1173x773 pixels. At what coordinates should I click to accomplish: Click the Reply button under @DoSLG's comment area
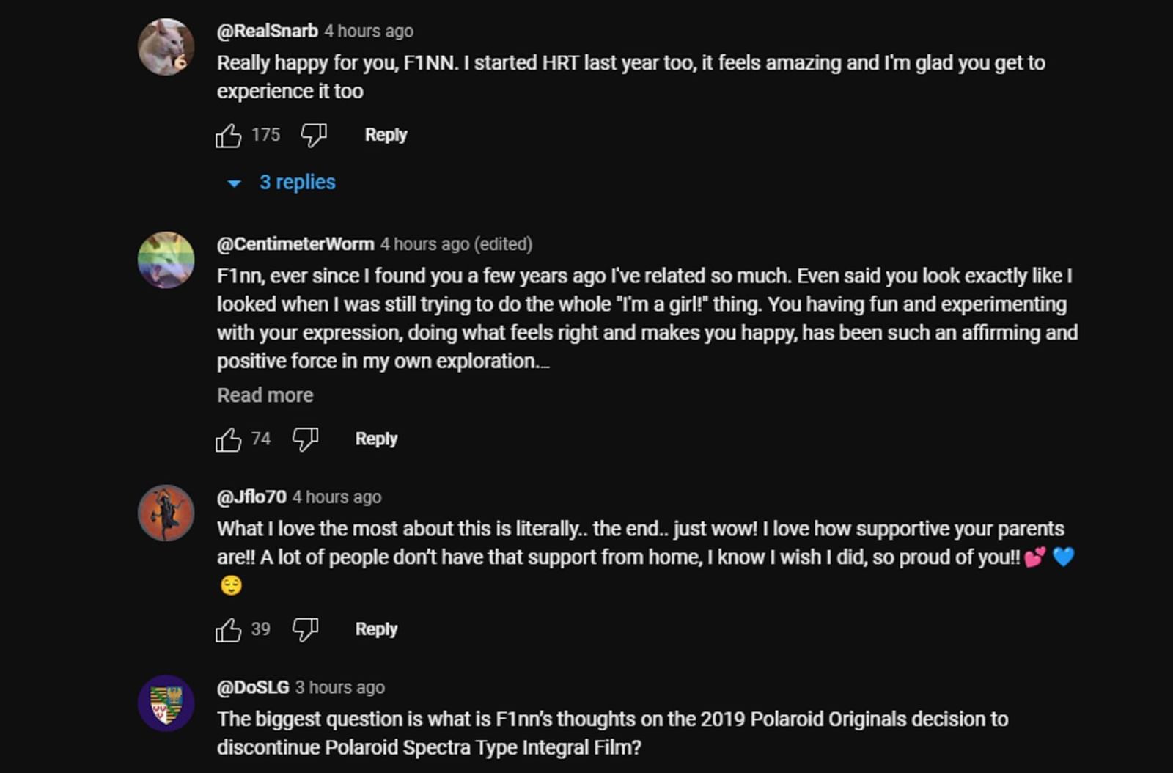click(x=375, y=770)
